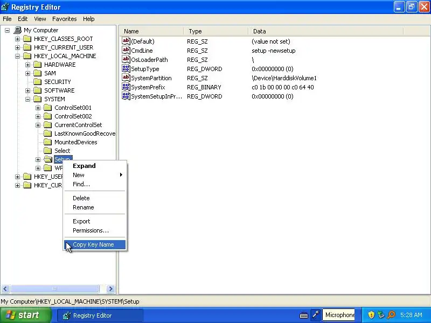Open the File menu

[7, 19]
